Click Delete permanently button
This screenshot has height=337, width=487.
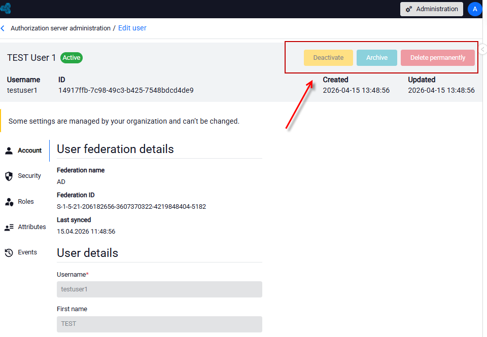tap(438, 58)
